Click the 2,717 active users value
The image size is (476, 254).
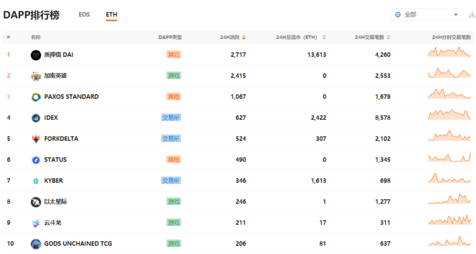tap(238, 55)
